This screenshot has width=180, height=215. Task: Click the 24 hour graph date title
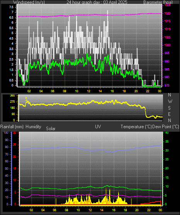(x=97, y=2)
